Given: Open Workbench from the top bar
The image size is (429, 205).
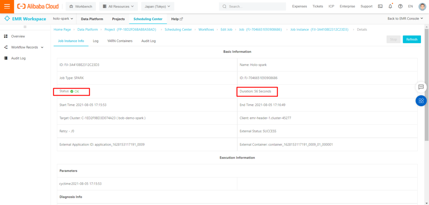Looking at the screenshot, I should point(81,6).
